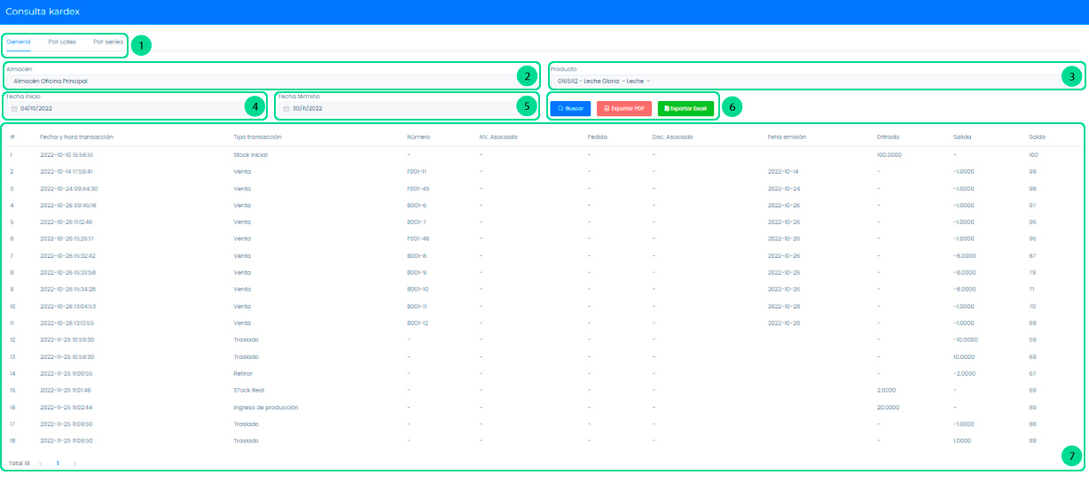
Task: Export the kardex with Exportar PDF
Action: point(624,108)
